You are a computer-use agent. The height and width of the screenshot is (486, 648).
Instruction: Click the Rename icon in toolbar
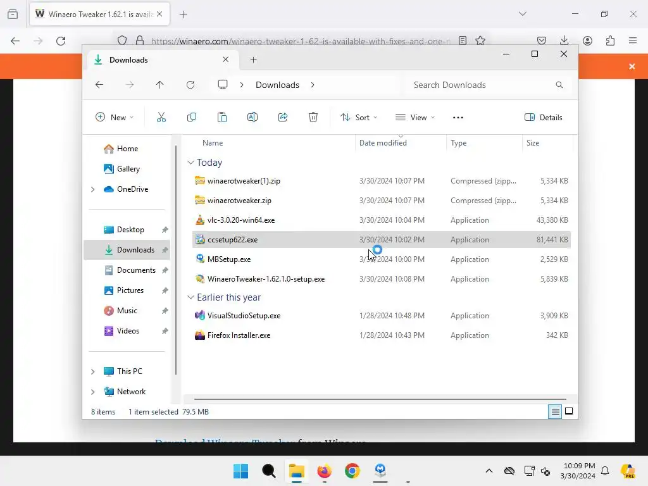252,117
